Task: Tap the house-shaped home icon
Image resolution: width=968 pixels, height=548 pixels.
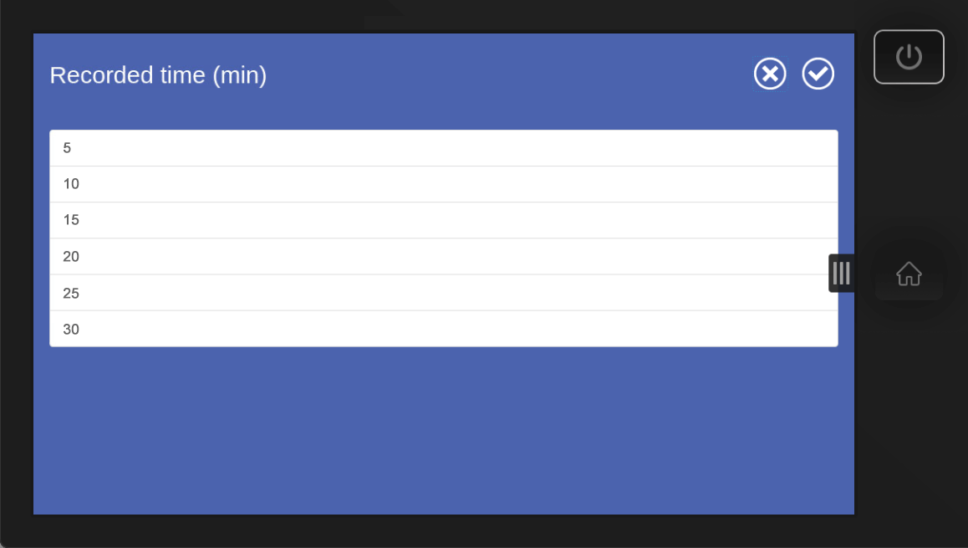Action: click(909, 274)
